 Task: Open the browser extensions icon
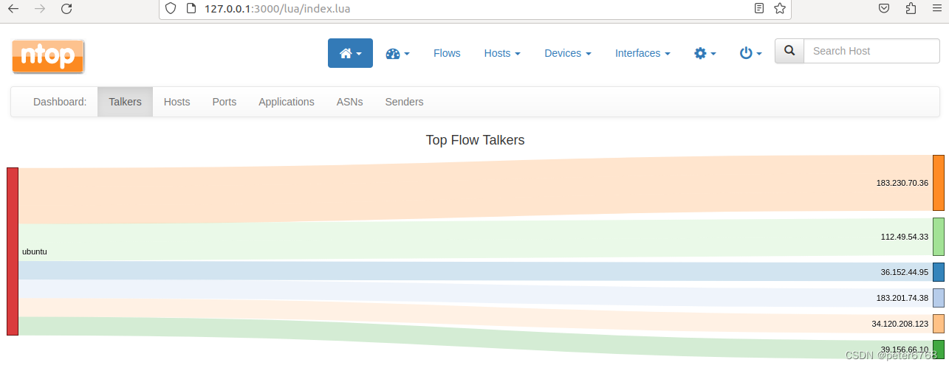pos(911,9)
